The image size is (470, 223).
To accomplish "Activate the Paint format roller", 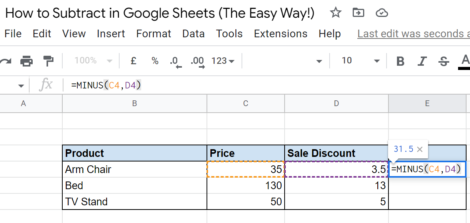I will (x=48, y=61).
